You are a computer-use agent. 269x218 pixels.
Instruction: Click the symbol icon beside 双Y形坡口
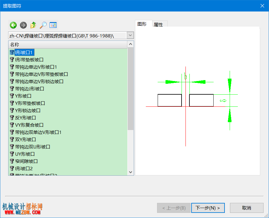point(12,139)
